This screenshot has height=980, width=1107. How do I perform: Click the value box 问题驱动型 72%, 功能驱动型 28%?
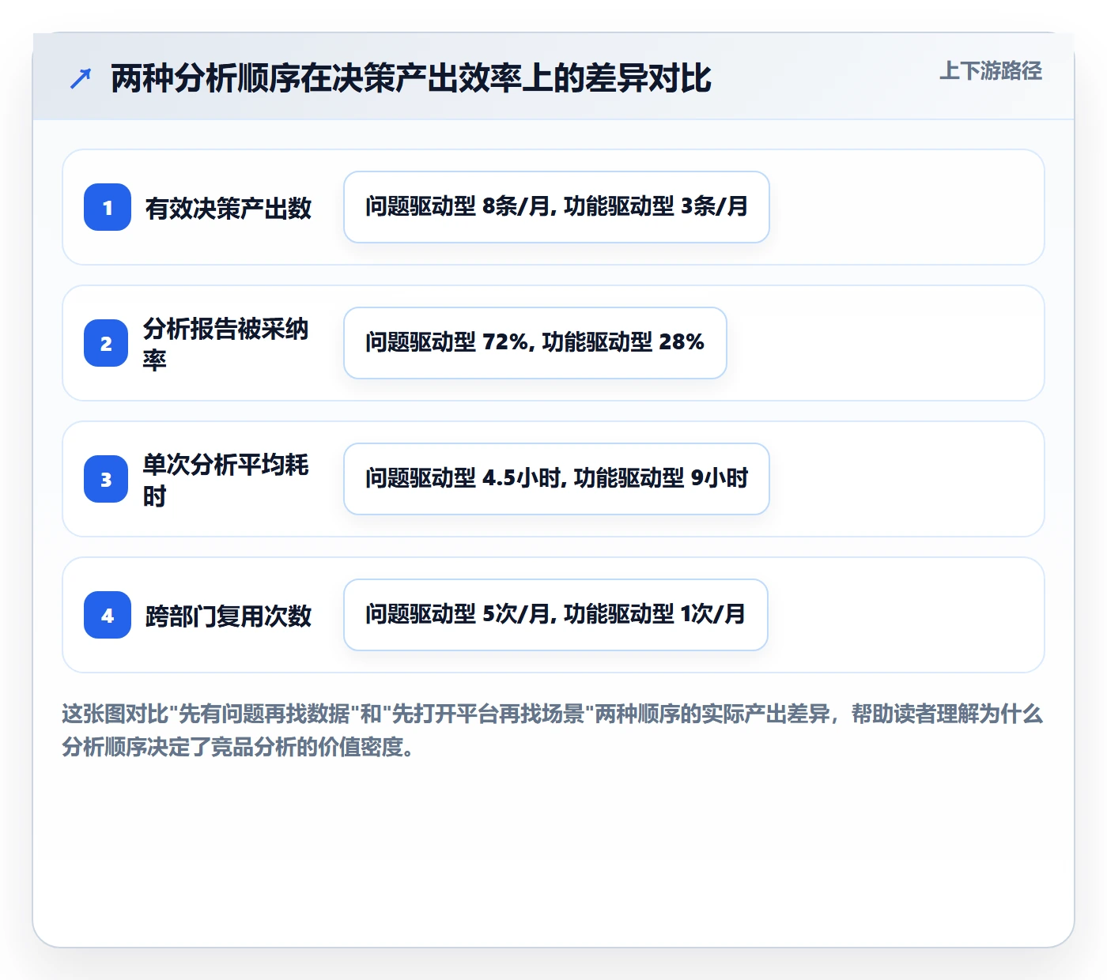(x=535, y=343)
